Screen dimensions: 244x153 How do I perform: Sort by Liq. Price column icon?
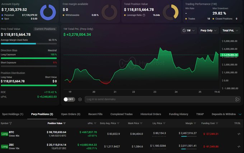pyautogui.click(x=164, y=123)
